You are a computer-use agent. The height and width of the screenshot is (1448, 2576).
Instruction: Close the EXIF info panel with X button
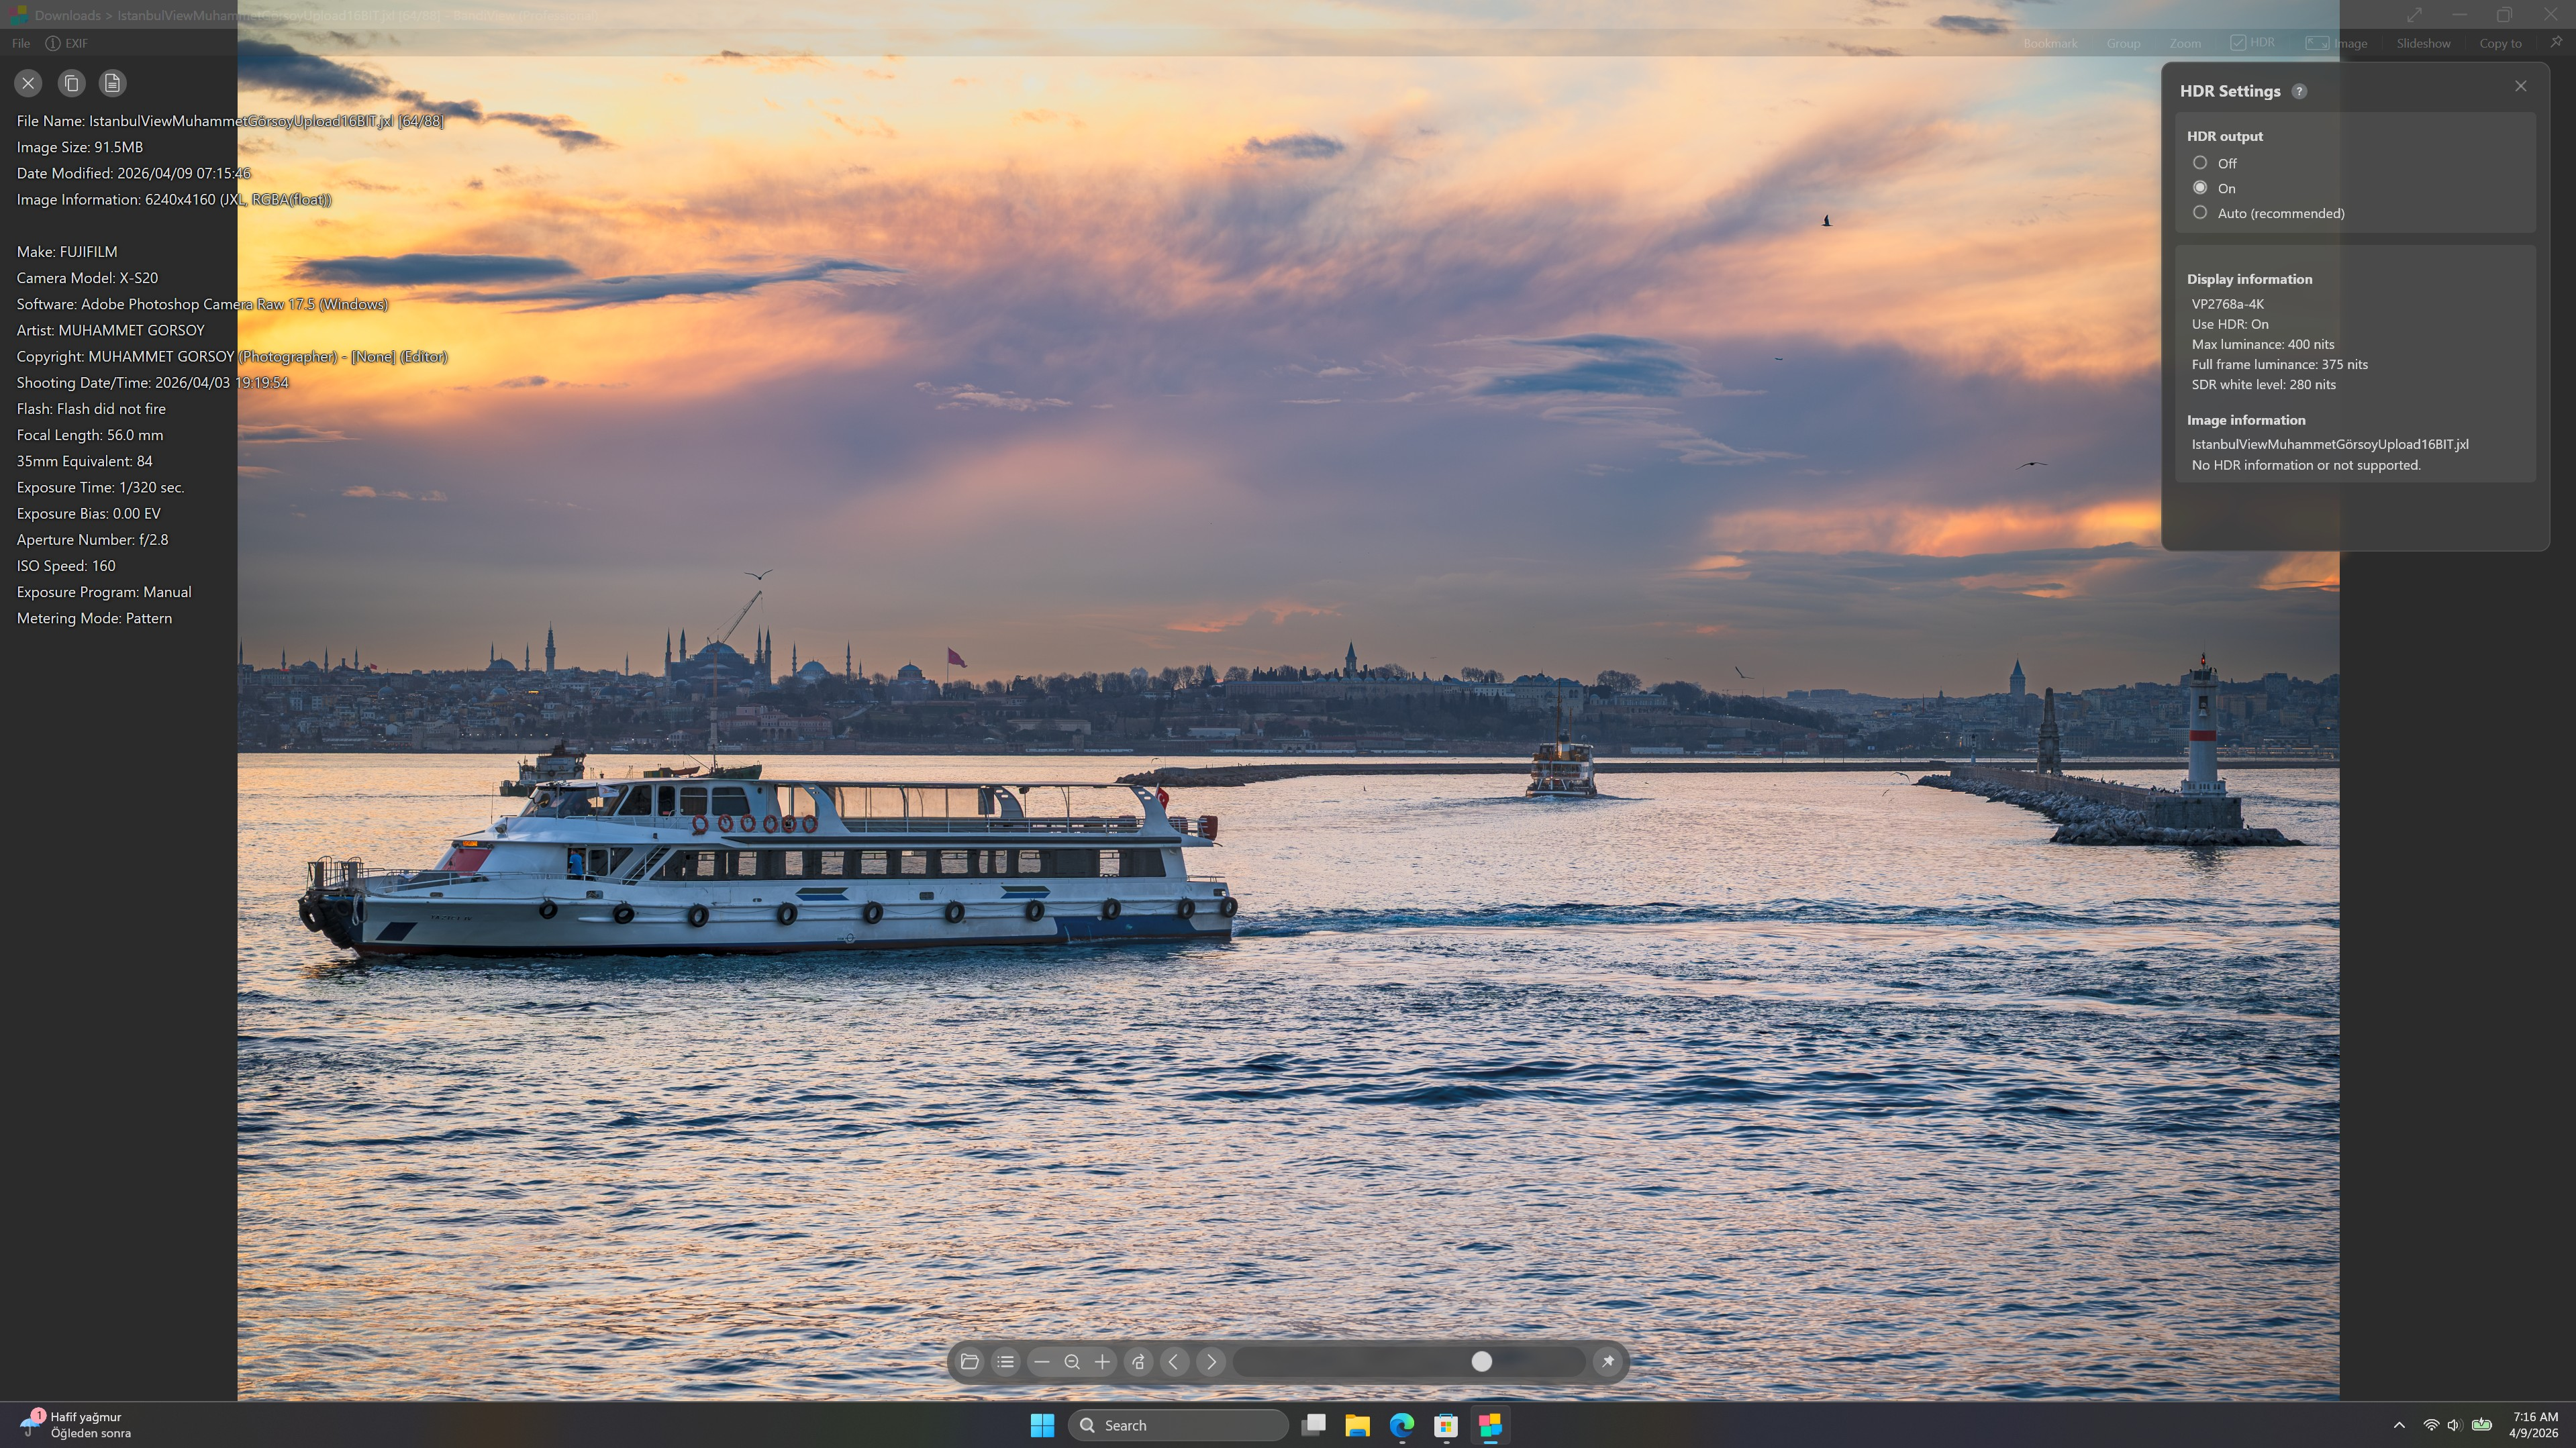pyautogui.click(x=28, y=83)
